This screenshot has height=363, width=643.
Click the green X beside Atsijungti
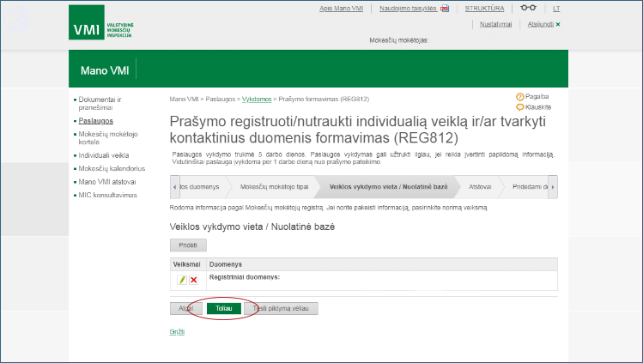pos(558,24)
